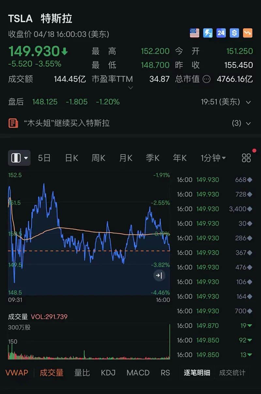Expand the after-hours 盘后 details chevron
The width and height of the screenshot is (261, 394).
click(x=248, y=102)
